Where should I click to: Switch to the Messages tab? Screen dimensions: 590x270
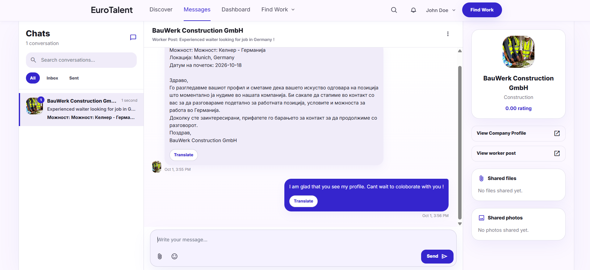pos(197,10)
